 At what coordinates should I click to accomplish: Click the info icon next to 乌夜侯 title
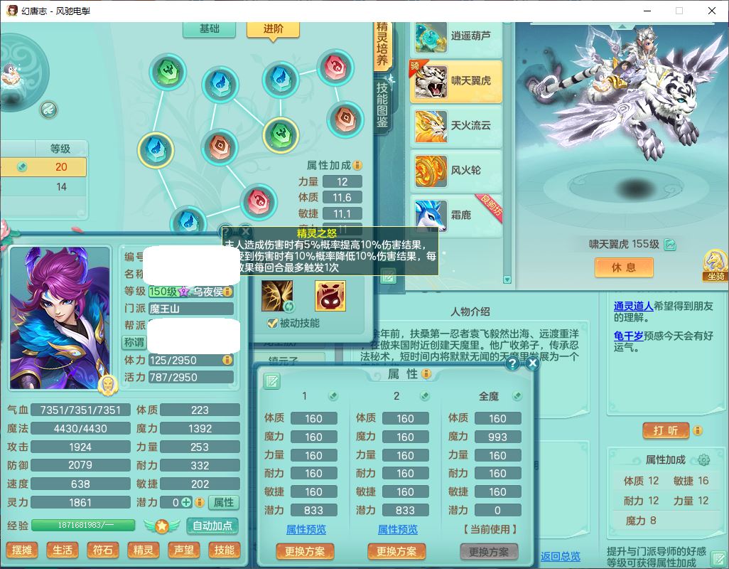227,292
